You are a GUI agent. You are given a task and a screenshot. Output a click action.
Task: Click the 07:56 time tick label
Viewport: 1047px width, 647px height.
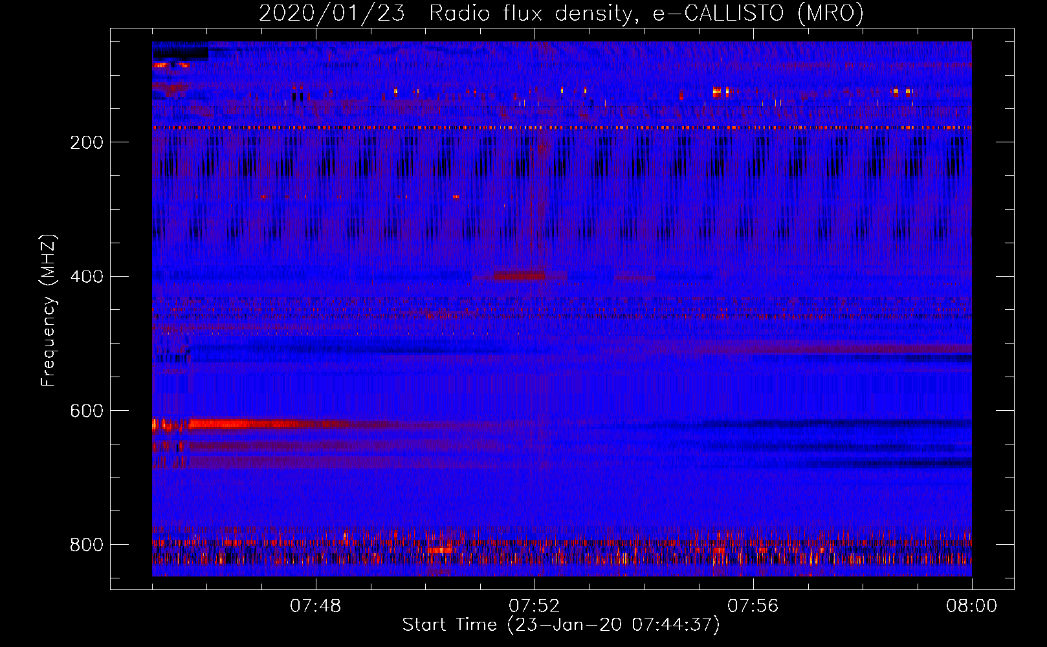click(x=753, y=606)
